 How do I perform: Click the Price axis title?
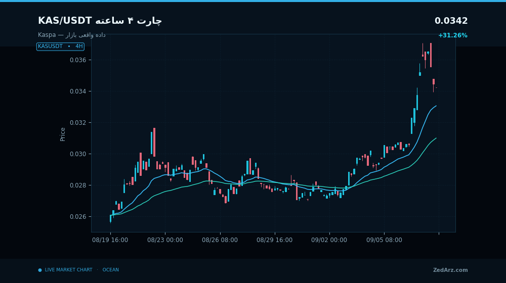63,134
